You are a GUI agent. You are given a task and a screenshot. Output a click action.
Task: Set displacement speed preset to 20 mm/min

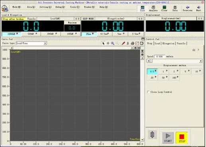152,77
